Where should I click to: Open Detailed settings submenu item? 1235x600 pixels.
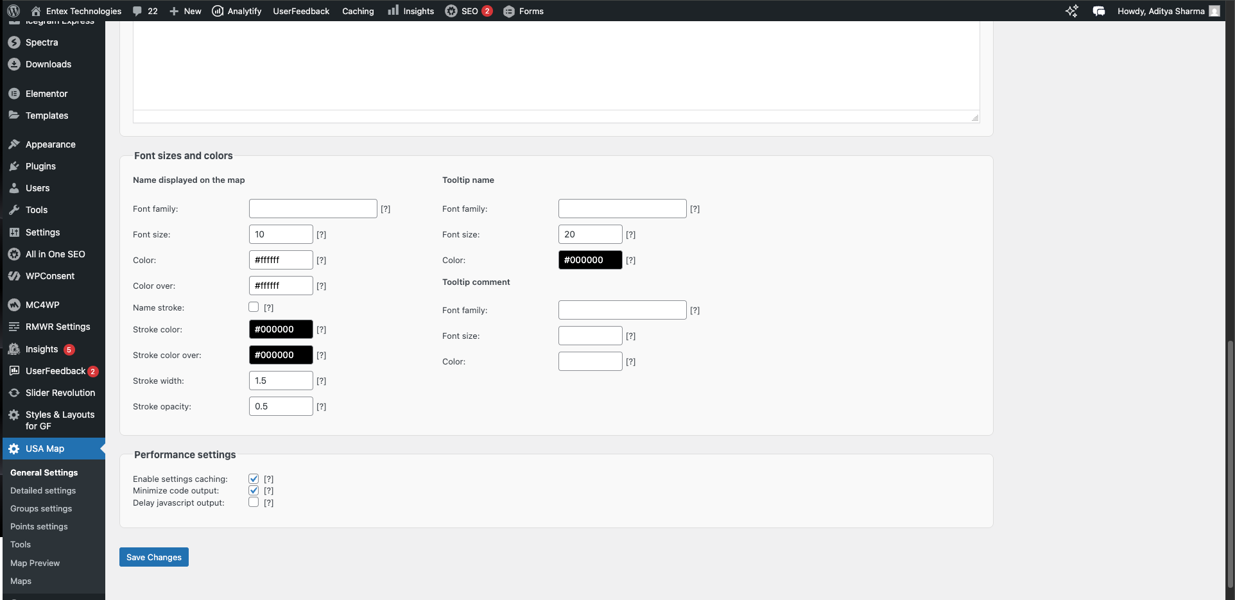point(43,490)
